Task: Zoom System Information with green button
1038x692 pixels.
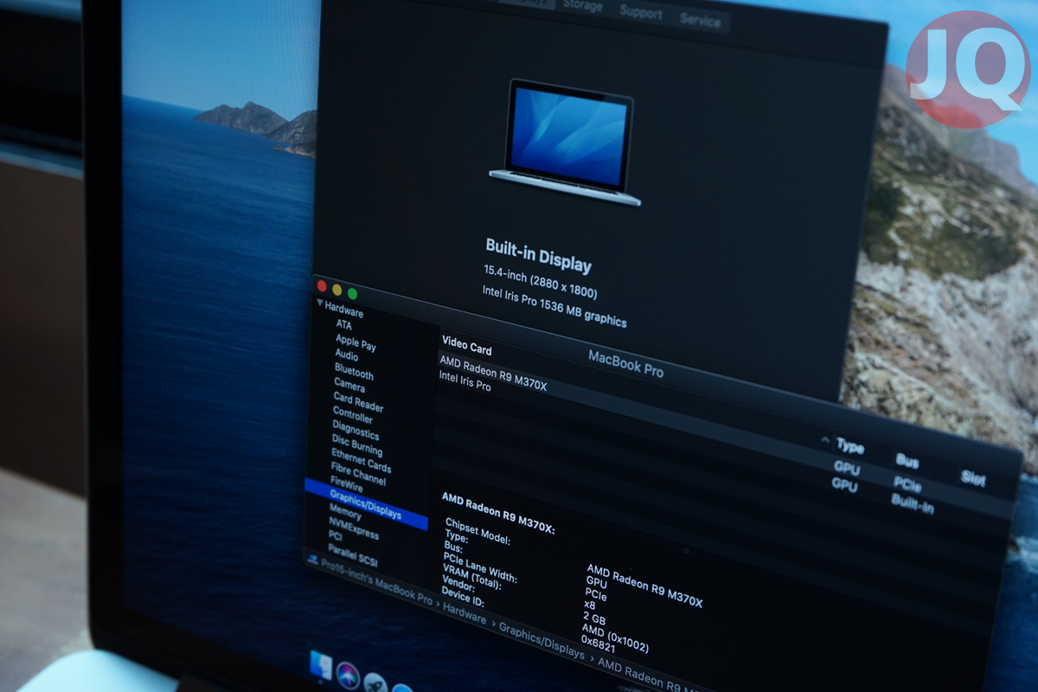Action: pyautogui.click(x=352, y=293)
